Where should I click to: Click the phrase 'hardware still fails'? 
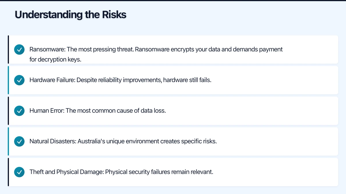[x=187, y=80]
